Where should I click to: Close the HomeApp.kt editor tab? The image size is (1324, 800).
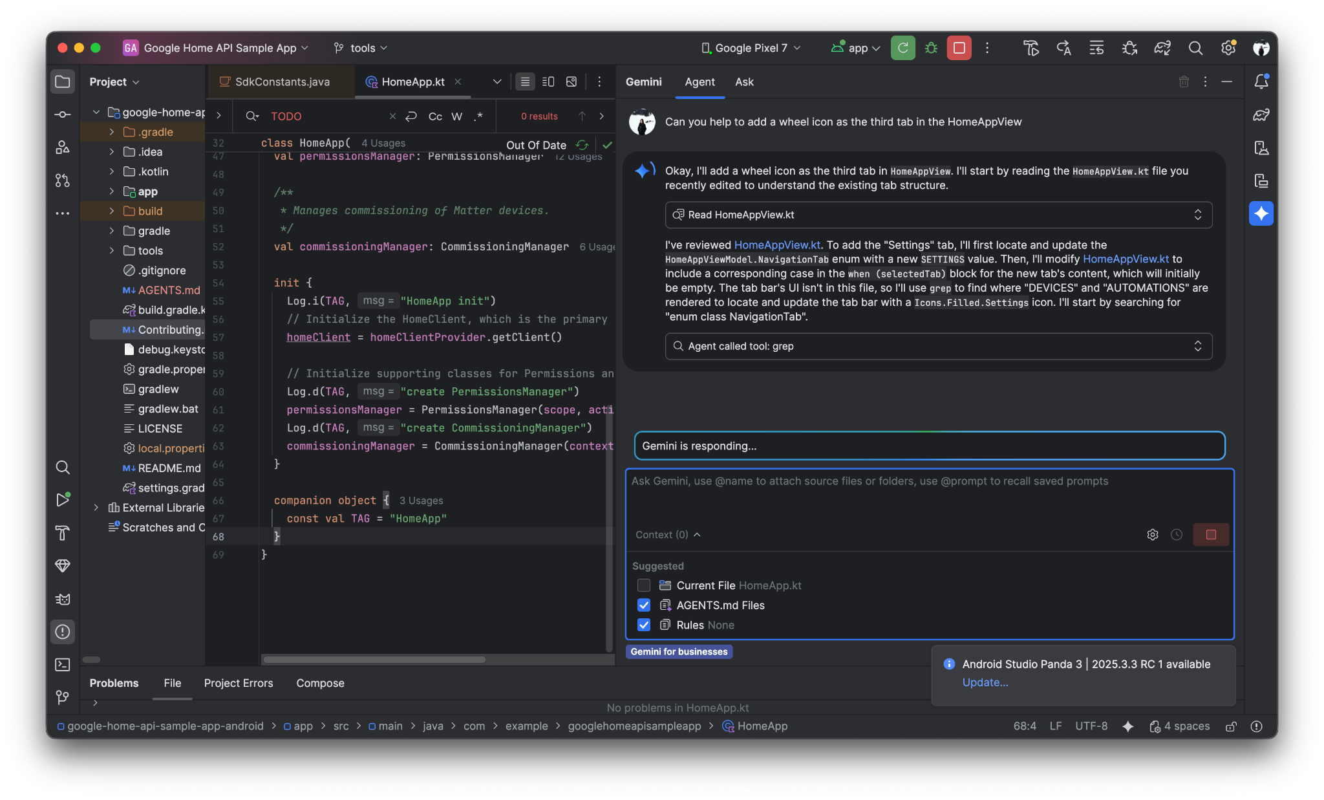tap(458, 81)
